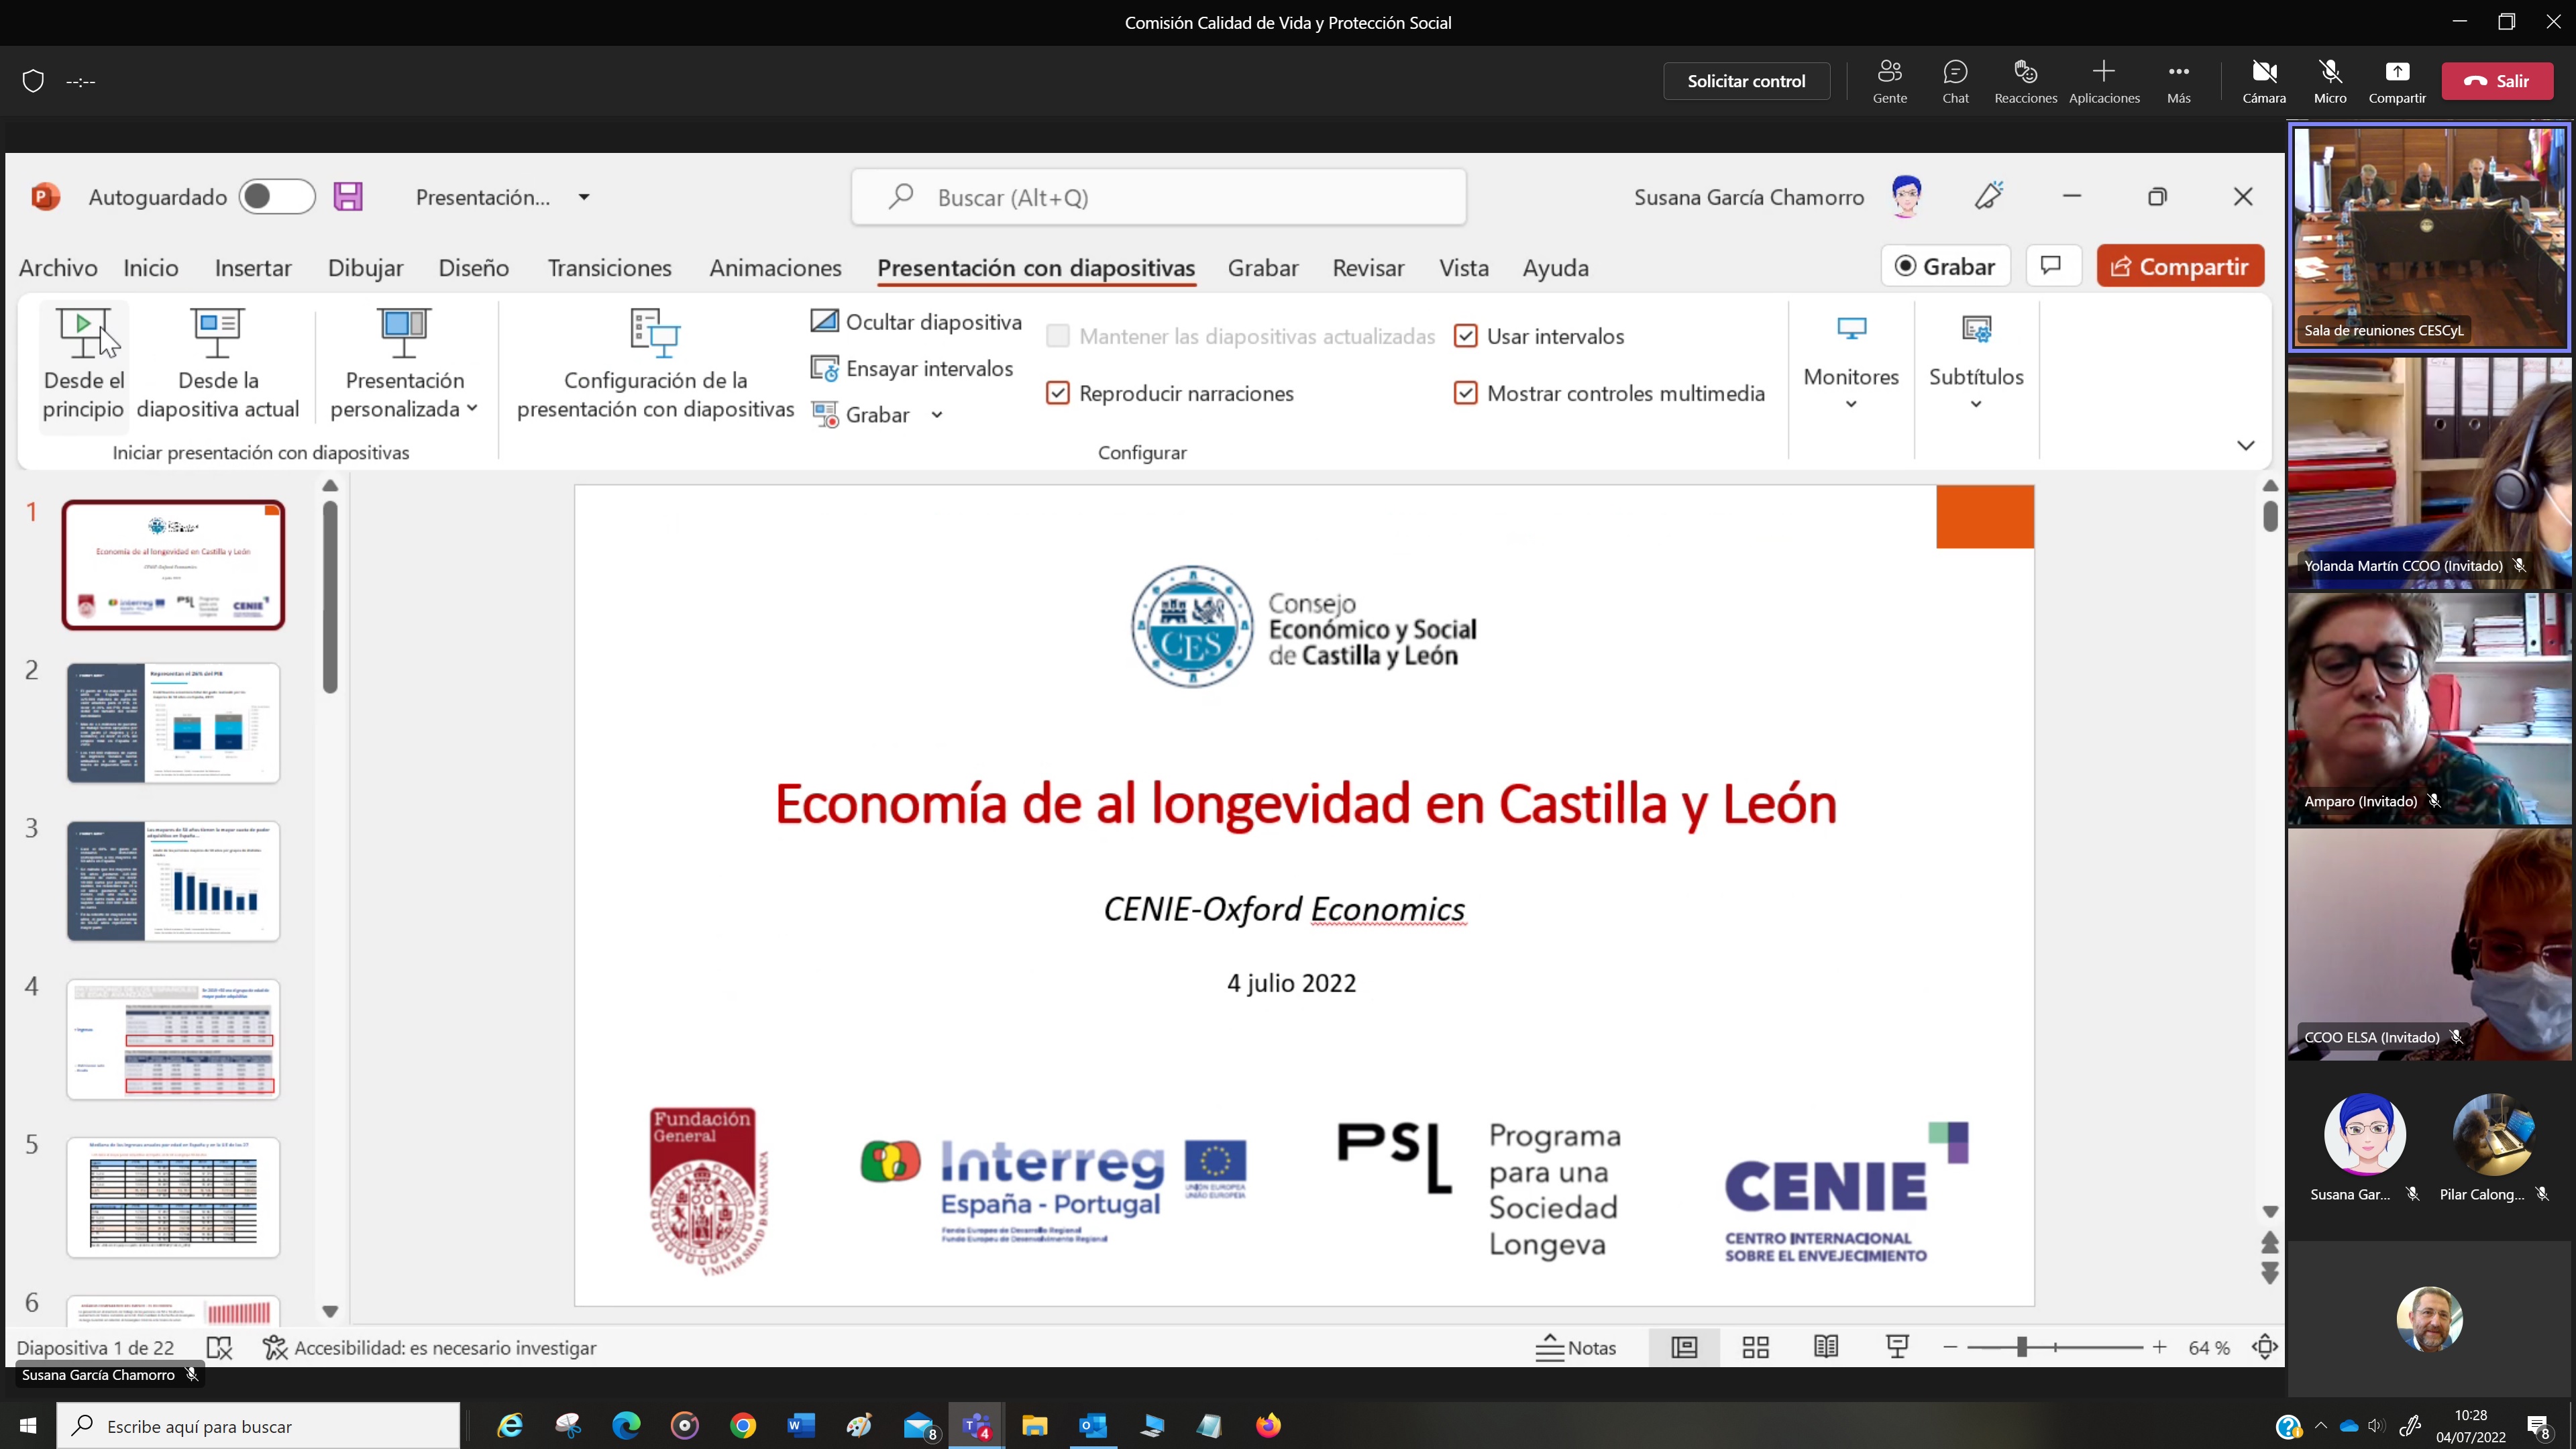Click the Mantener las diapositivas actualizadas checkbox

(1057, 336)
